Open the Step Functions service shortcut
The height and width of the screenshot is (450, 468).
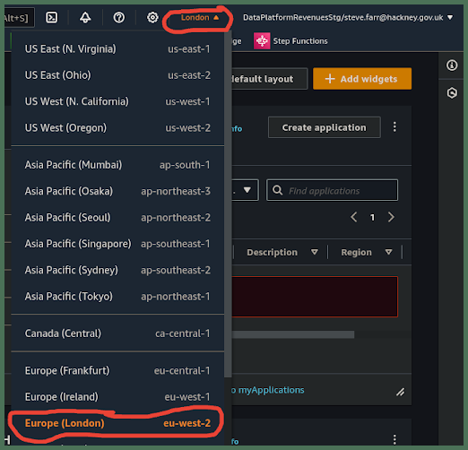[x=290, y=41]
